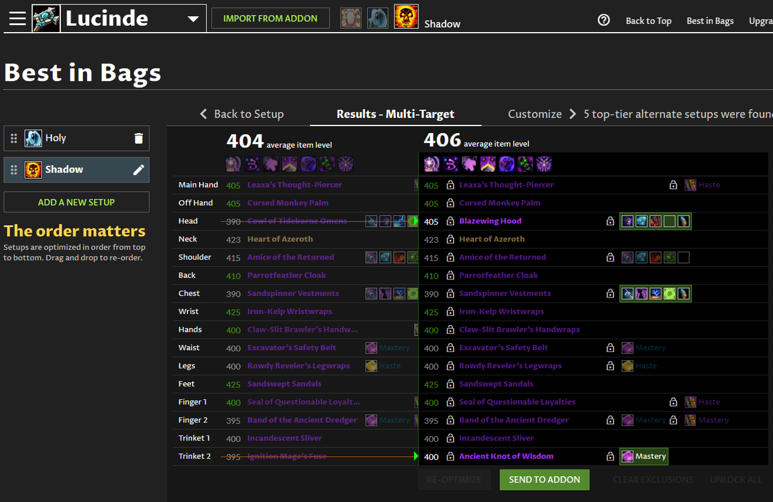Toggle lock on Ancient Knot of Wisdom
Image resolution: width=773 pixels, height=502 pixels.
[450, 457]
